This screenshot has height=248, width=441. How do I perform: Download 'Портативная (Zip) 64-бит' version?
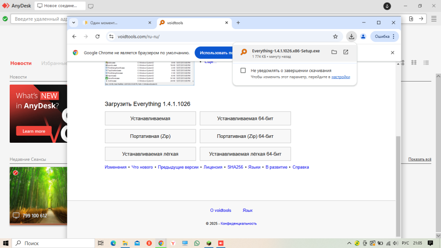pos(245,136)
